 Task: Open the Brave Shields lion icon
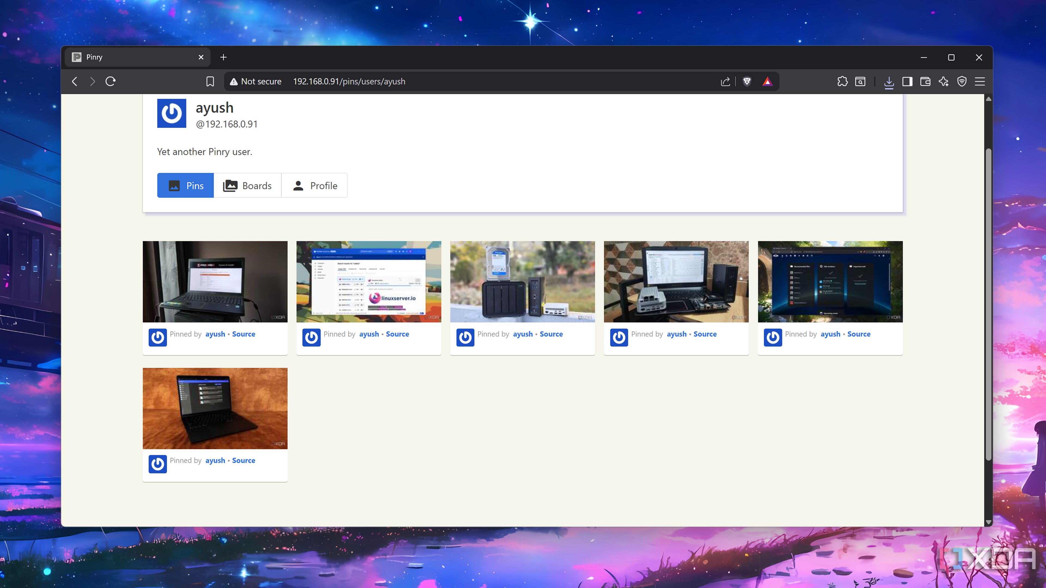tap(747, 82)
